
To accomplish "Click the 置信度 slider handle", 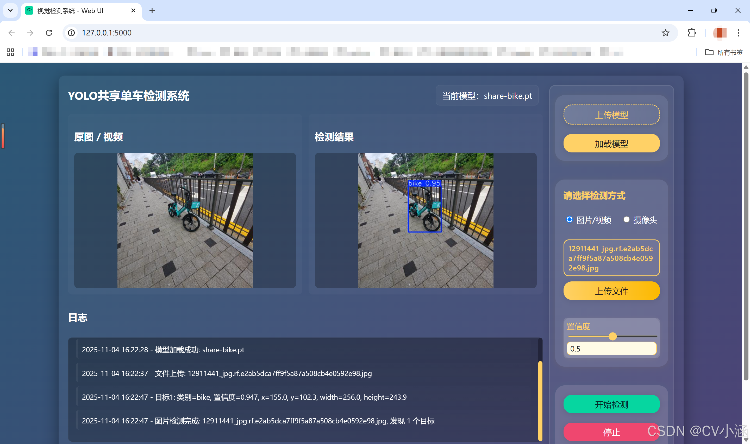I will (612, 336).
